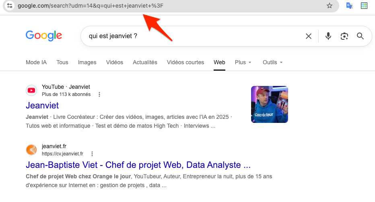Click the https://cv.jeanviet.fr URL text

click(x=62, y=154)
